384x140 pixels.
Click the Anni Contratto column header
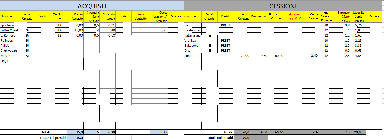[141, 16]
